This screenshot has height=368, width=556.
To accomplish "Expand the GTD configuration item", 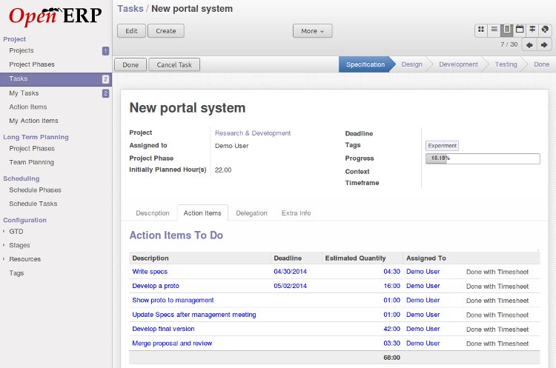I will (16, 232).
